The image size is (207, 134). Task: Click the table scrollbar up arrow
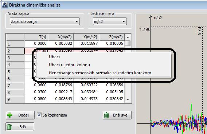point(128,37)
